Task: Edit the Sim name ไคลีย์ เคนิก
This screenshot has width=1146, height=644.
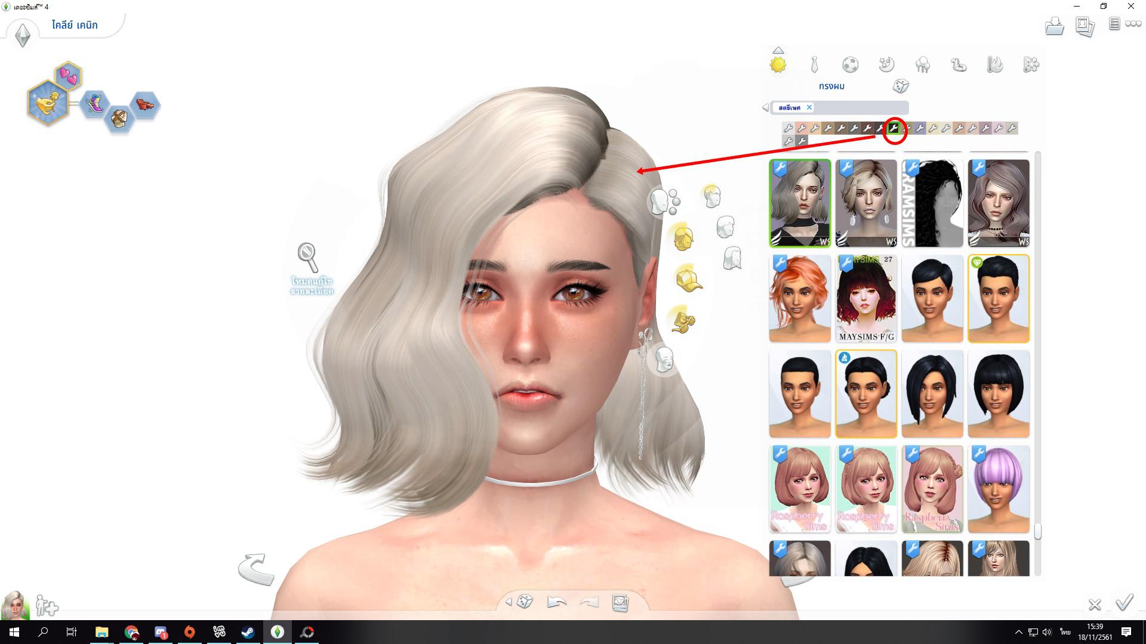Action: pyautogui.click(x=75, y=25)
